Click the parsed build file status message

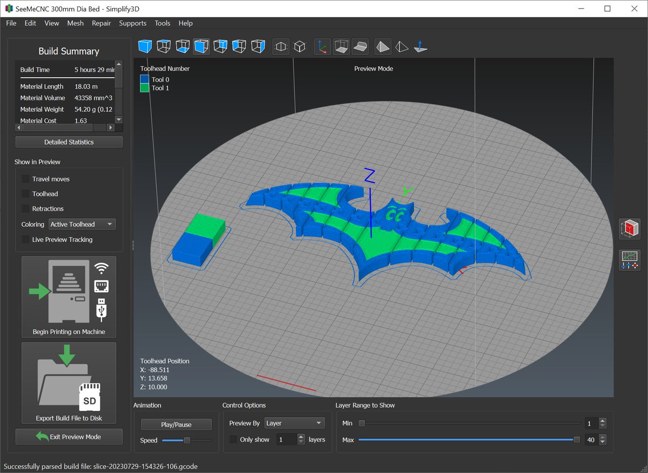click(100, 466)
